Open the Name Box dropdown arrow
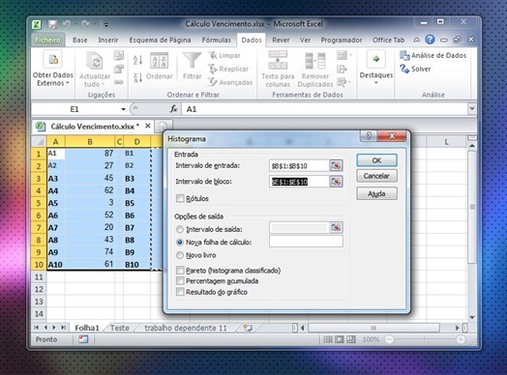The image size is (507, 375). click(123, 109)
